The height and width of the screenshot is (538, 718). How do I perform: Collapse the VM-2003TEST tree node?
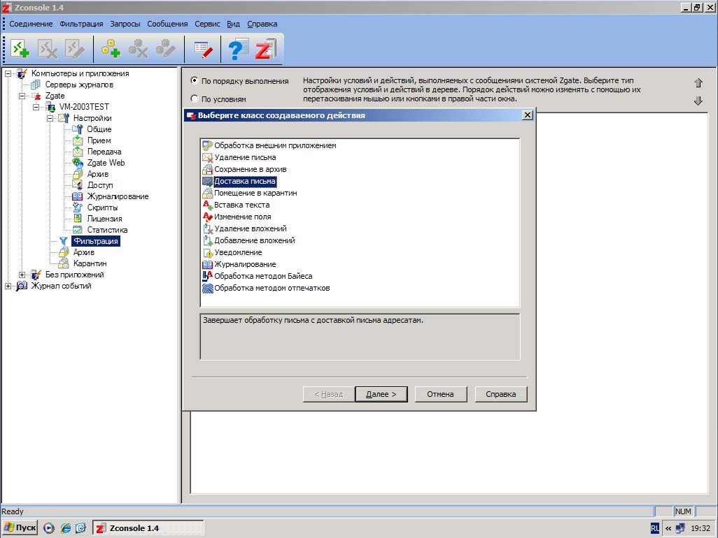(x=36, y=107)
